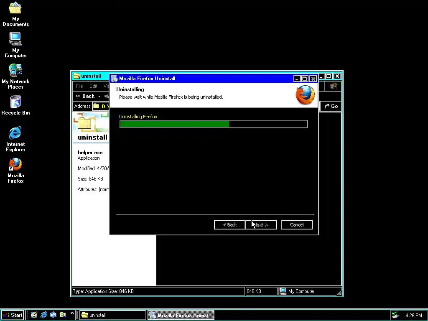Click the uninstall window title bar folder icon
The height and width of the screenshot is (321, 428).
click(76, 76)
